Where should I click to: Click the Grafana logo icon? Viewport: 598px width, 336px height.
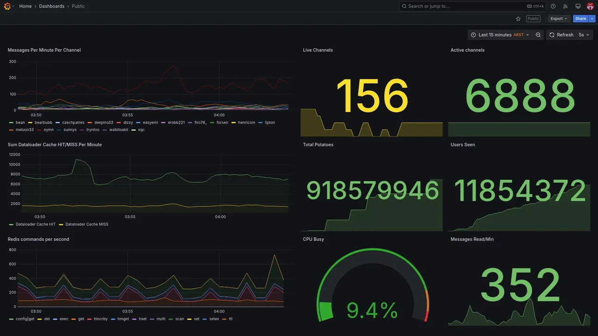click(x=7, y=6)
